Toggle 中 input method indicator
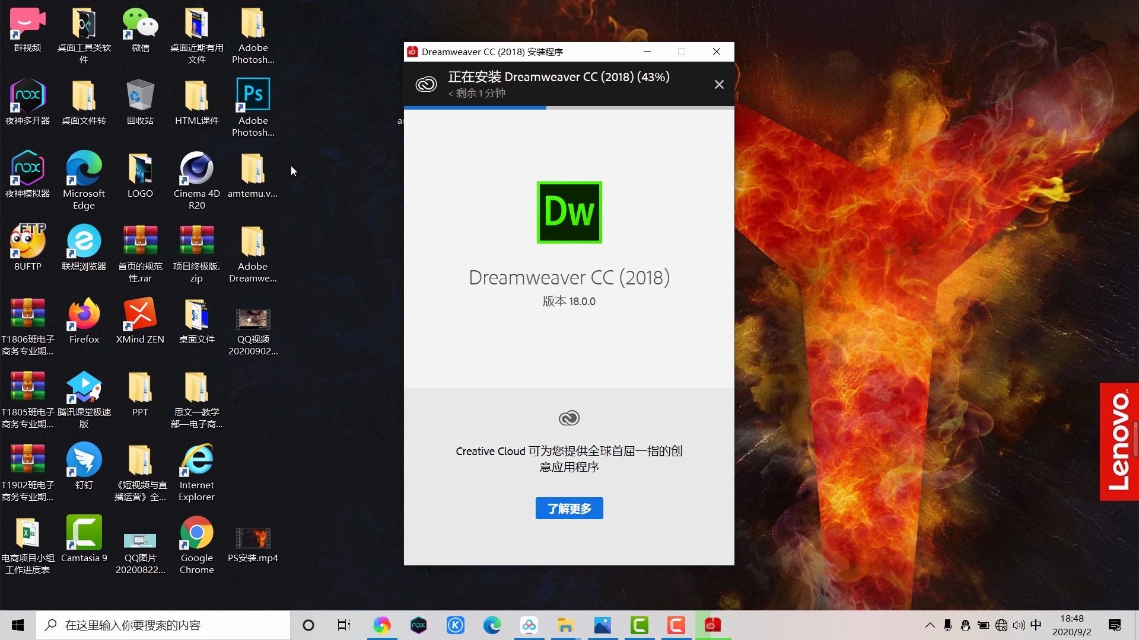Viewport: 1139px width, 640px height. click(x=1036, y=625)
